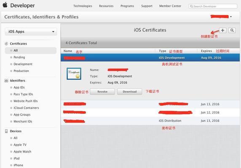Open Pass Type IDs

(23, 94)
